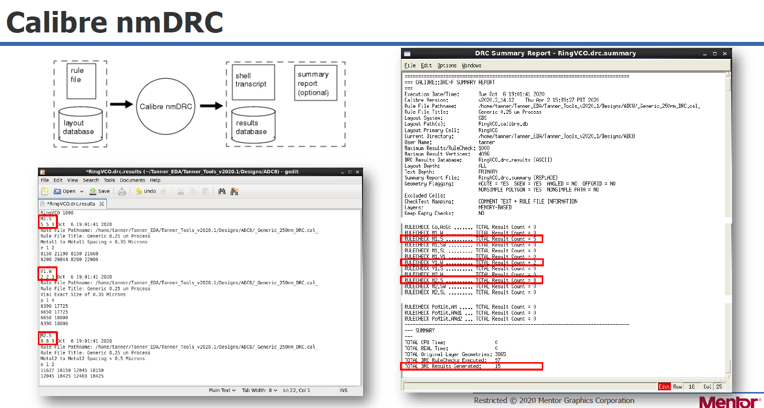Click the scroll-up arrow in DRC Summary Report

point(728,74)
